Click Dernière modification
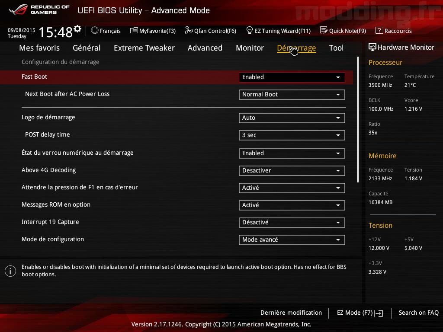The width and height of the screenshot is (443, 332). click(291, 313)
